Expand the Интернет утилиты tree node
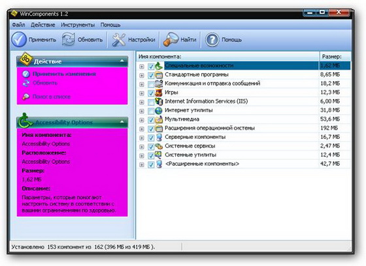The height and width of the screenshot is (266, 366). pos(141,111)
